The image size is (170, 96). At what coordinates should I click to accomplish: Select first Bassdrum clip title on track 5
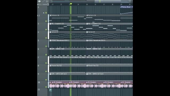60,40
